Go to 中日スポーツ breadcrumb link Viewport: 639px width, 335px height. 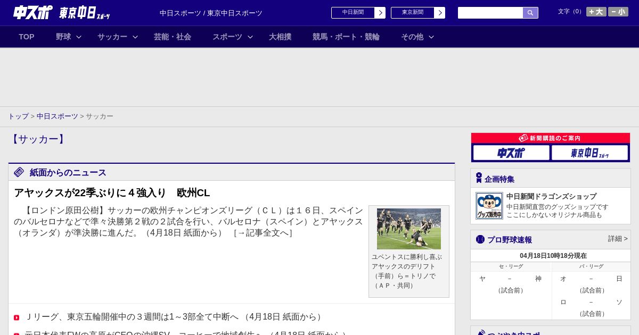tap(58, 116)
